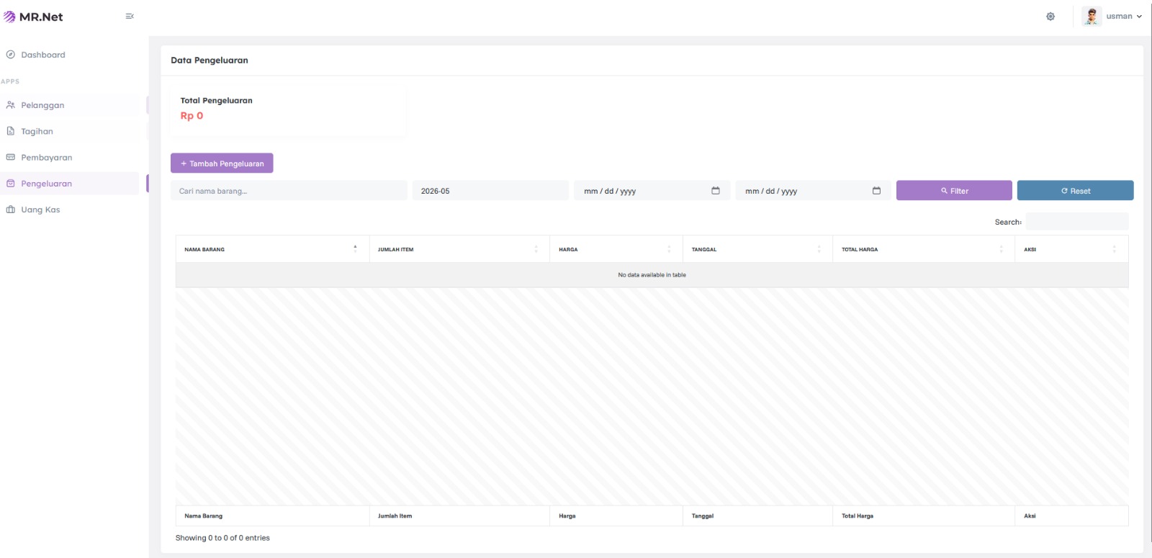Sort table by Tanggal column header
1152x558 pixels.
[x=757, y=249]
